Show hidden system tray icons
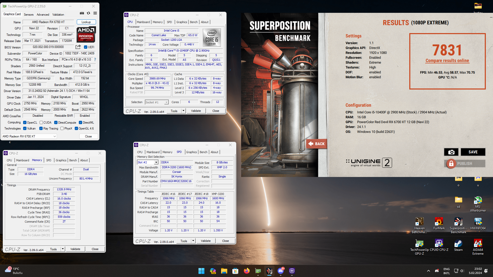The image size is (493, 277). [x=428, y=271]
